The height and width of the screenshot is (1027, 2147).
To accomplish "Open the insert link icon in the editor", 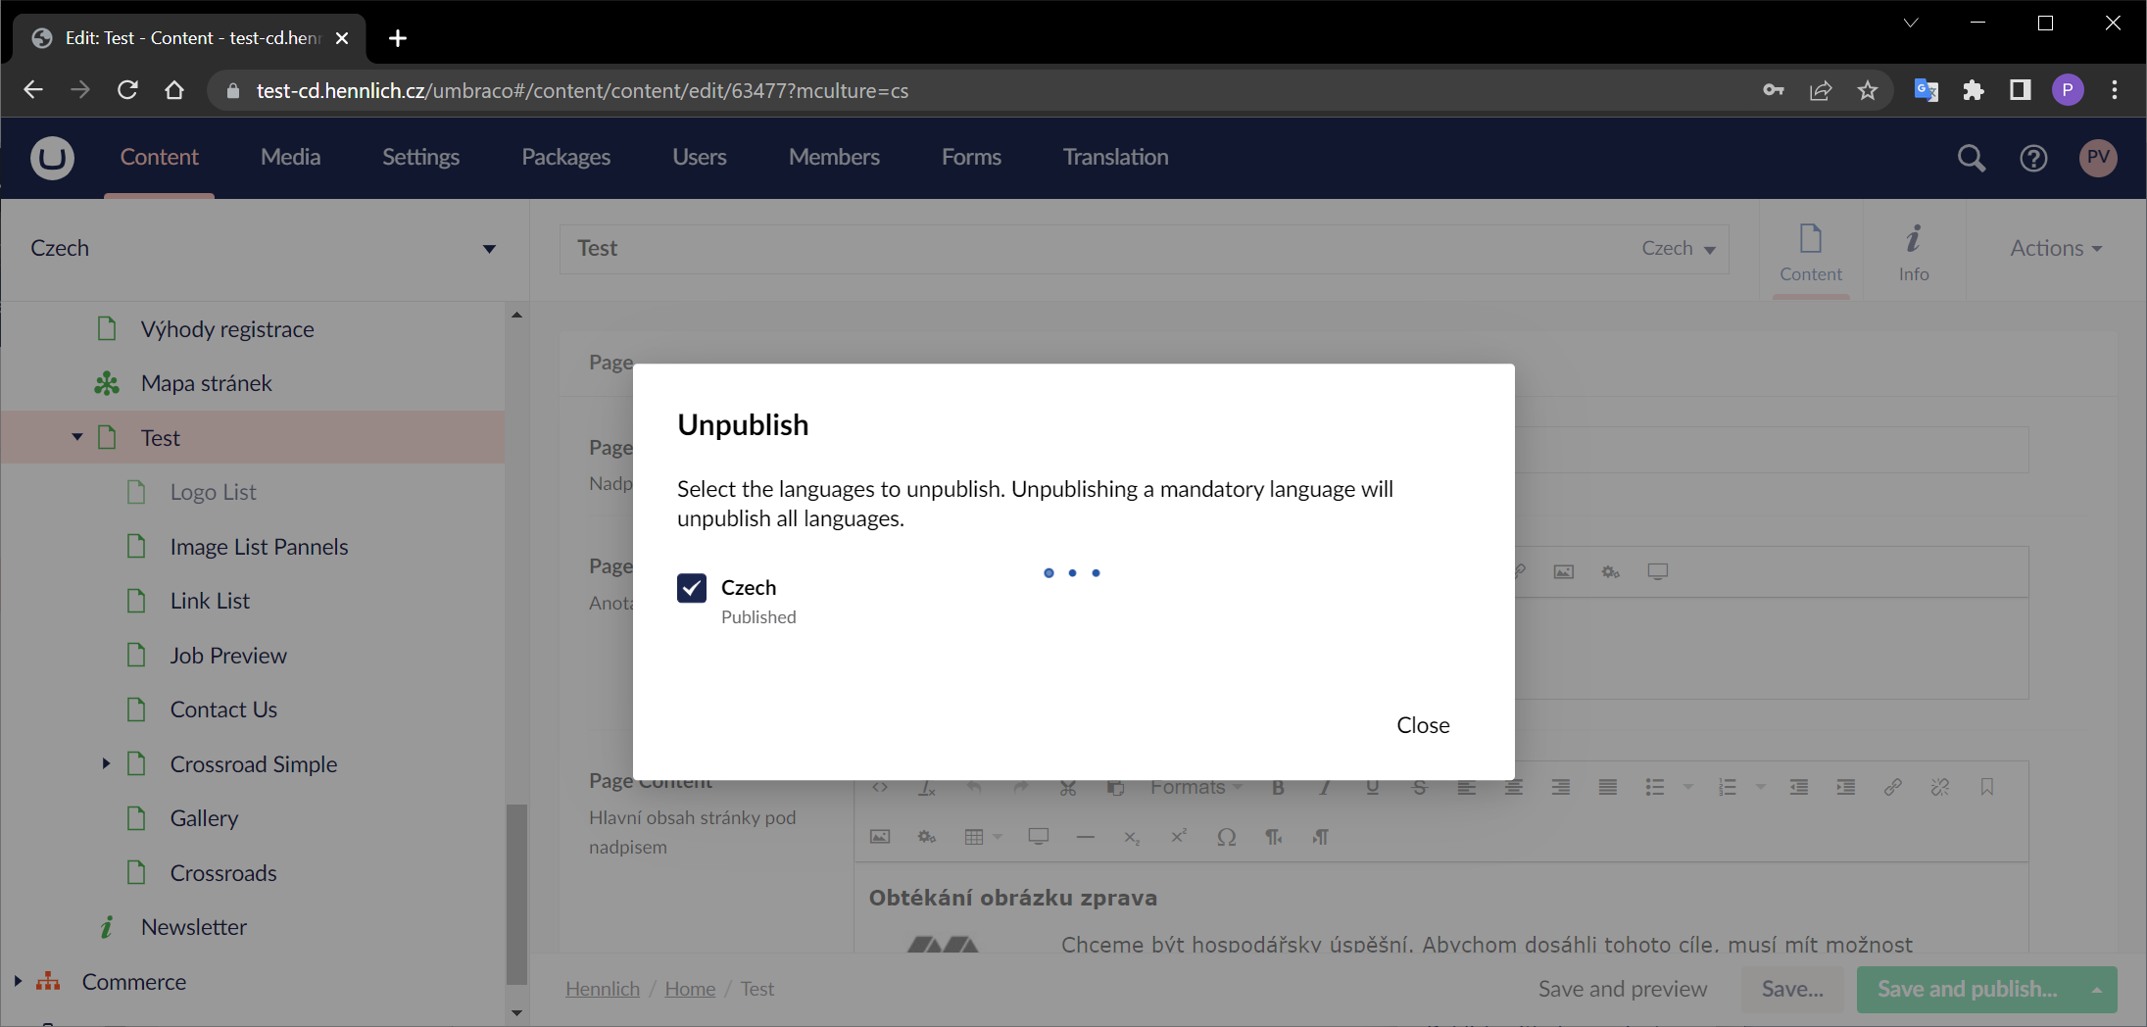I will [1893, 787].
